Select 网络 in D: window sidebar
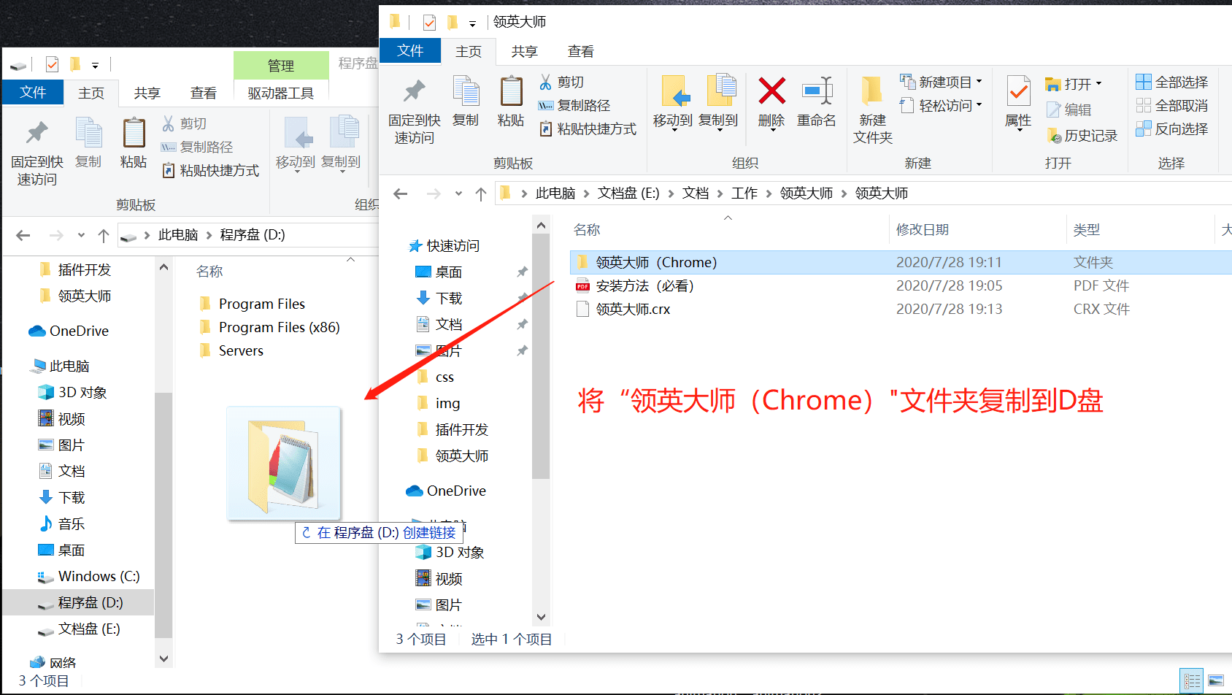 [53, 663]
